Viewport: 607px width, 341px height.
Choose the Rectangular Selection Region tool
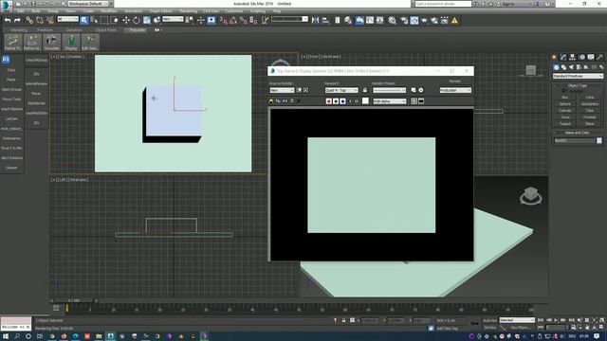(104, 20)
